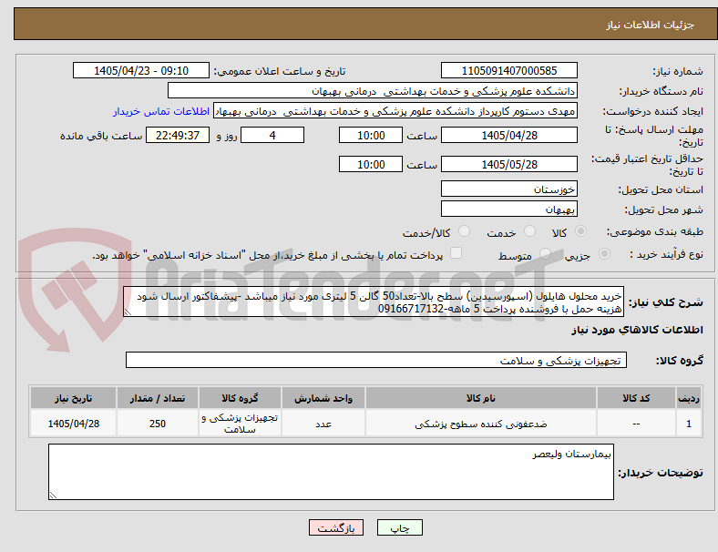The width and height of the screenshot is (718, 552).
Task: Click the buyer organization name field
Action: pyautogui.click(x=373, y=90)
